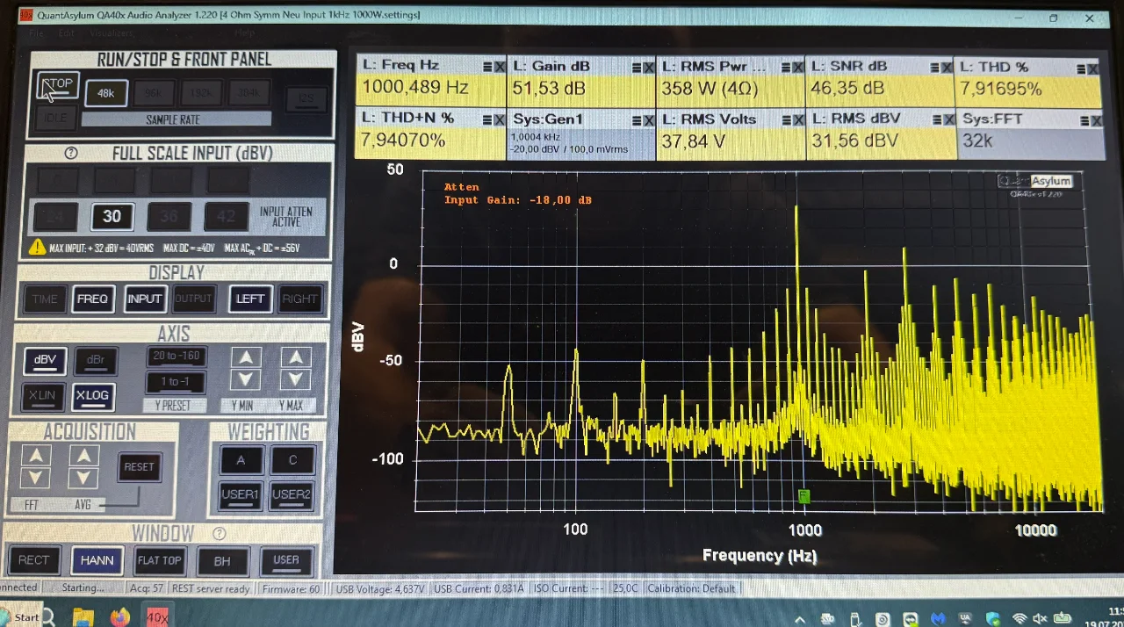Select the 48k sample rate
The image size is (1124, 627).
105,93
